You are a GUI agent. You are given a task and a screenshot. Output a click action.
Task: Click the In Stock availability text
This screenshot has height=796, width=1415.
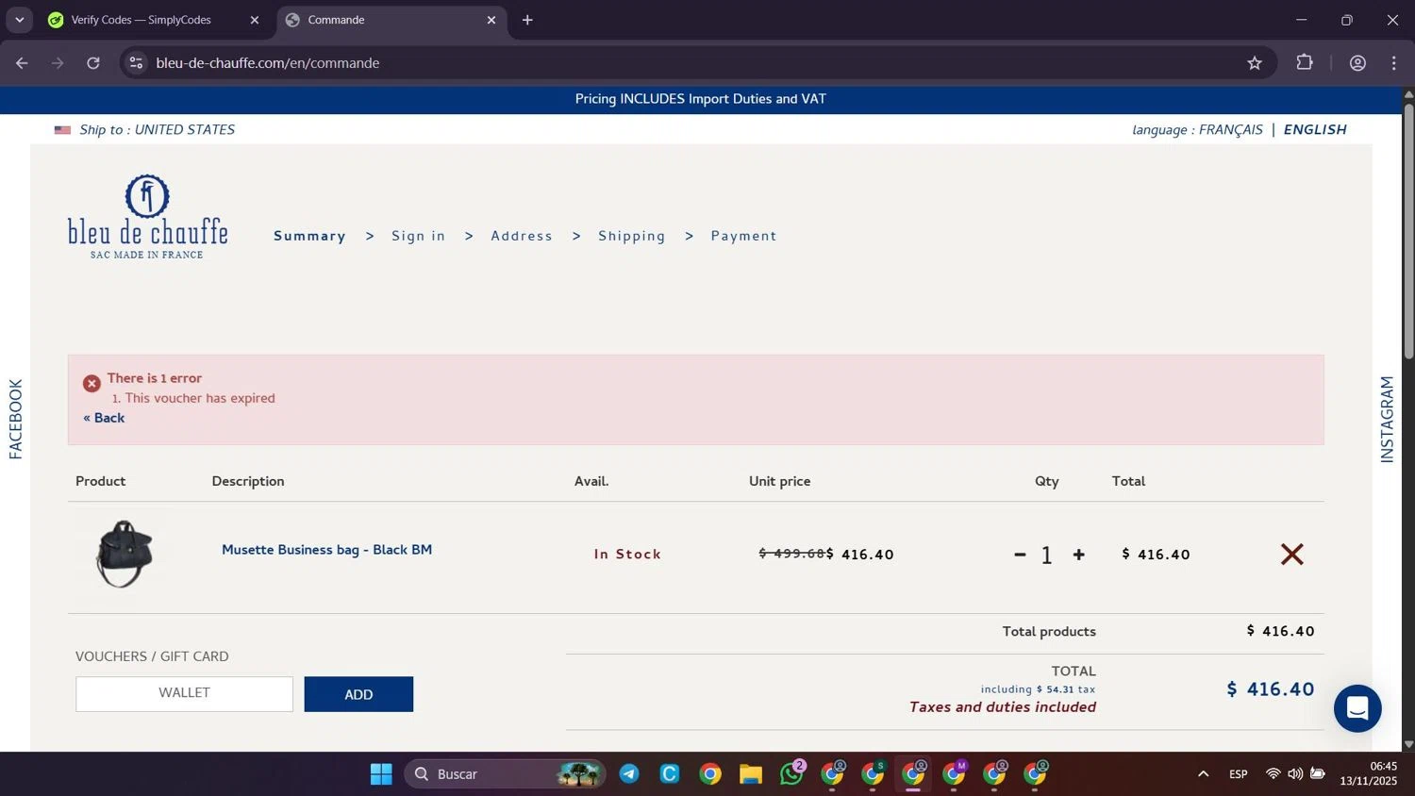pos(627,555)
